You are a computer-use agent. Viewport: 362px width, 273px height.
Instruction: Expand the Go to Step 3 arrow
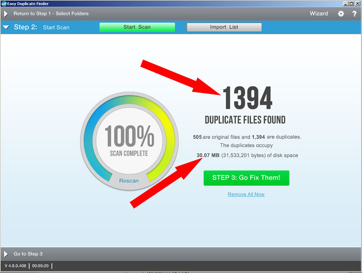[6, 254]
